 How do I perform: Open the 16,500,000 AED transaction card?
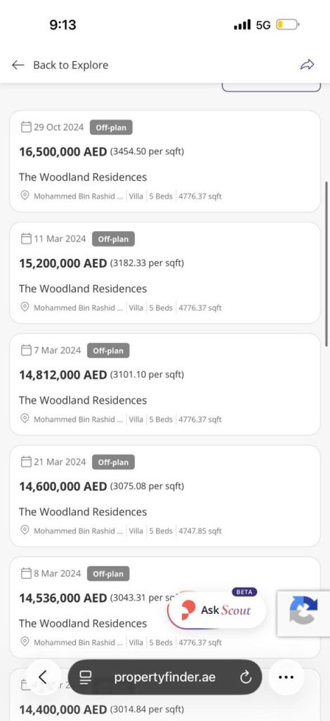[165, 161]
